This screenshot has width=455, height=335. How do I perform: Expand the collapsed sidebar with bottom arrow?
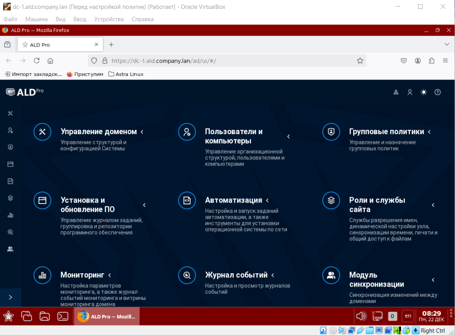[x=10, y=297]
